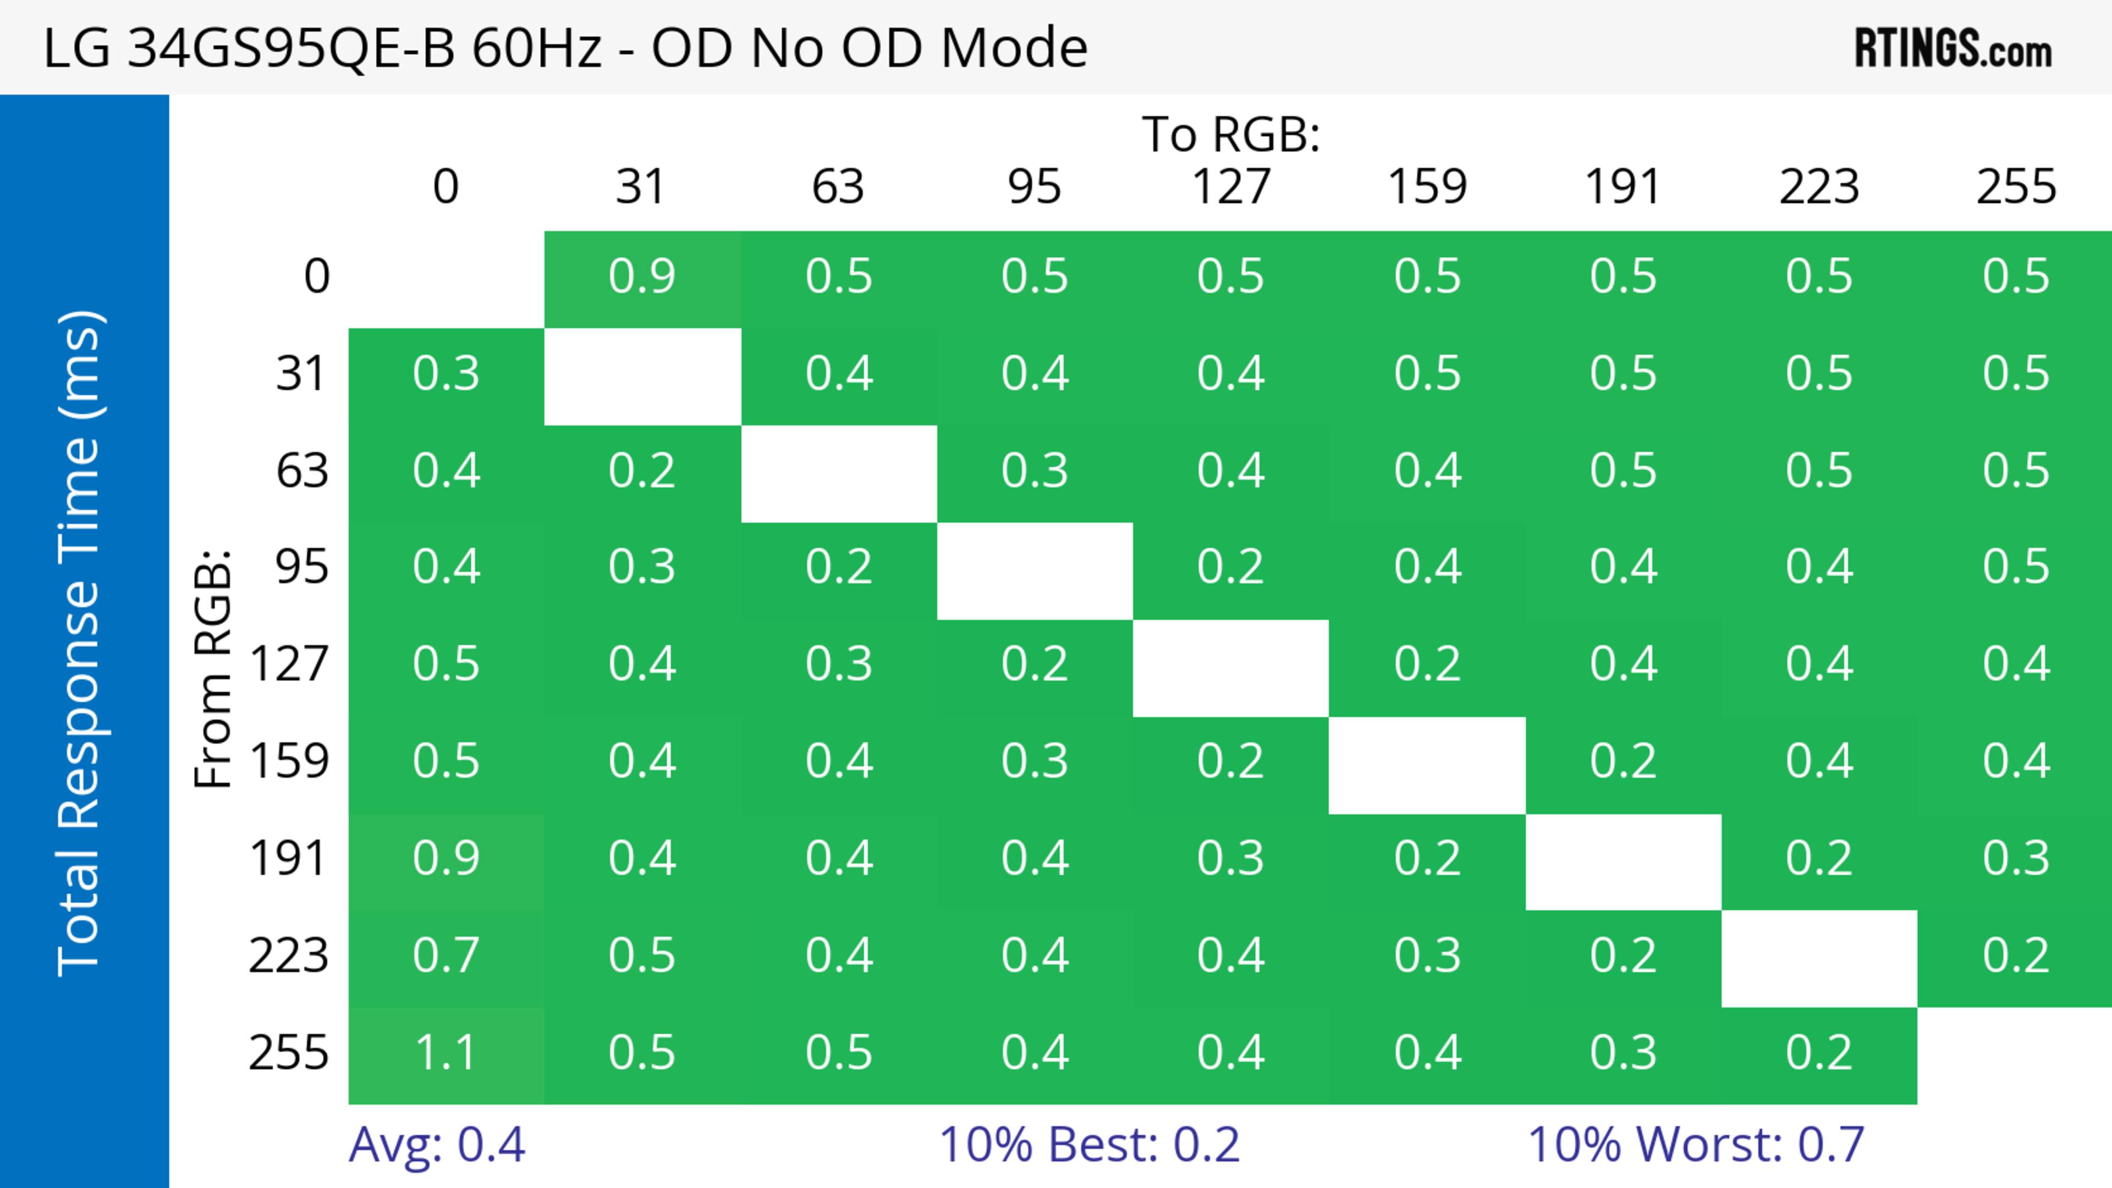Viewport: 2112px width, 1188px height.
Task: Click the blank diagonal cell for 95 to 95
Action: 1035,571
